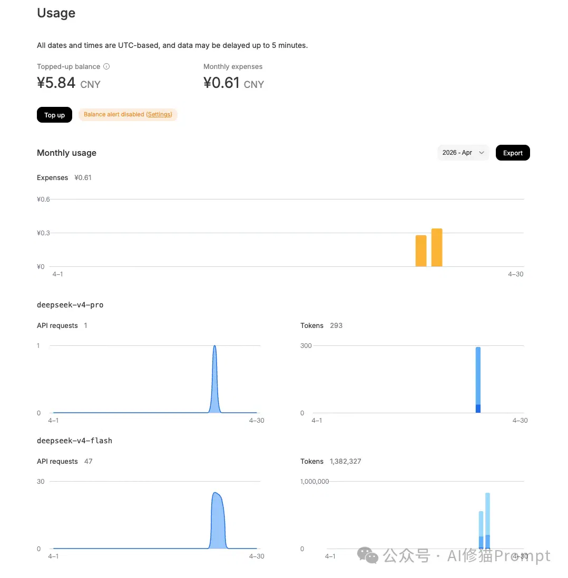Click the taller deepseek-v4-flash tokens bar
The image size is (568, 578).
487,521
